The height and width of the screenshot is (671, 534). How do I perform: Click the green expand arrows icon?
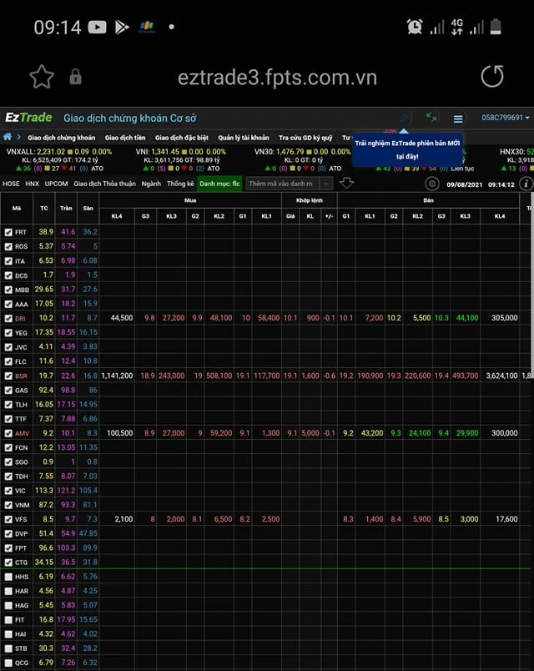tap(431, 118)
